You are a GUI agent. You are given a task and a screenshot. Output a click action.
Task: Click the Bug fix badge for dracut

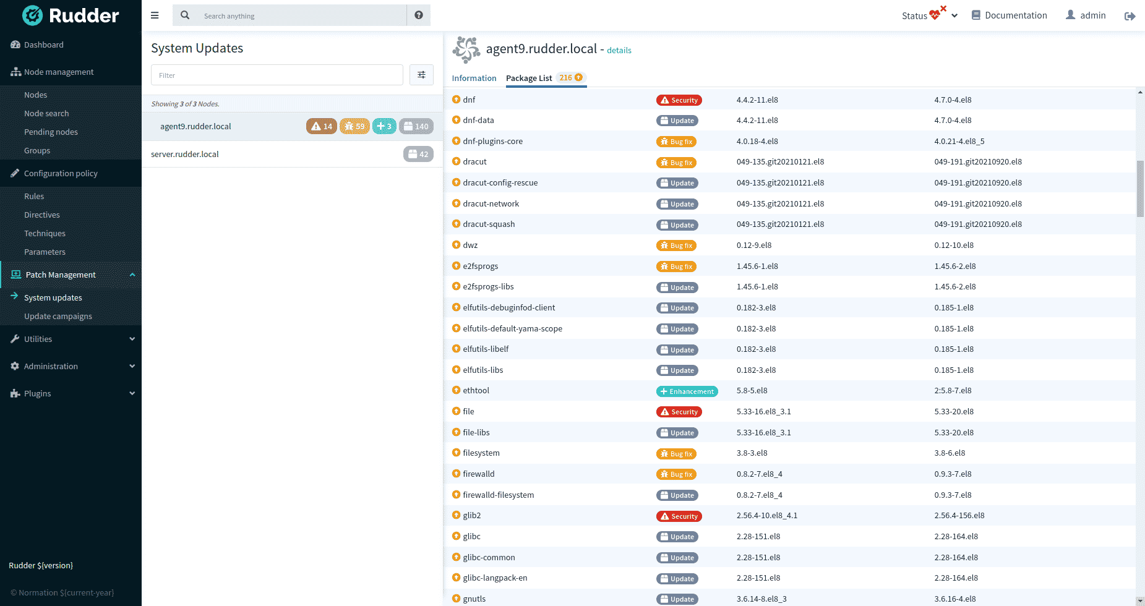pyautogui.click(x=677, y=163)
